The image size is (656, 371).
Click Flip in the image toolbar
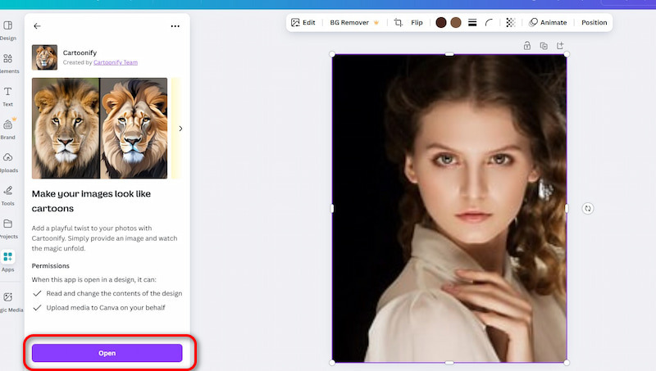coord(417,23)
